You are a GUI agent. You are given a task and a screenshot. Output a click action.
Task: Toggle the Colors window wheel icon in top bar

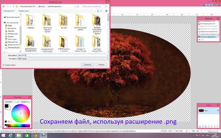pos(212,5)
